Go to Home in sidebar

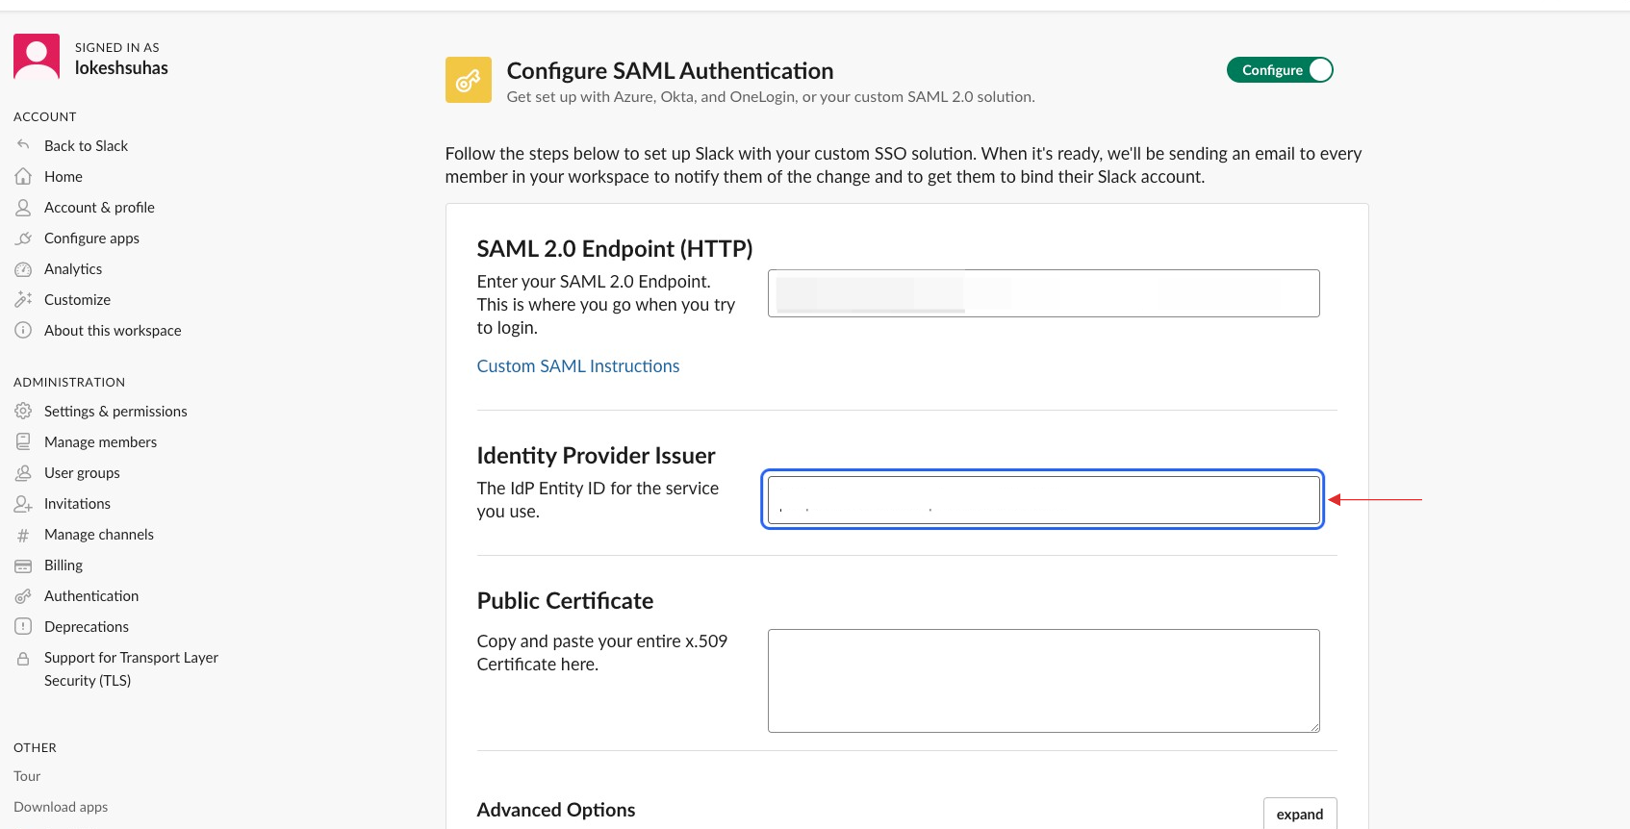[64, 176]
